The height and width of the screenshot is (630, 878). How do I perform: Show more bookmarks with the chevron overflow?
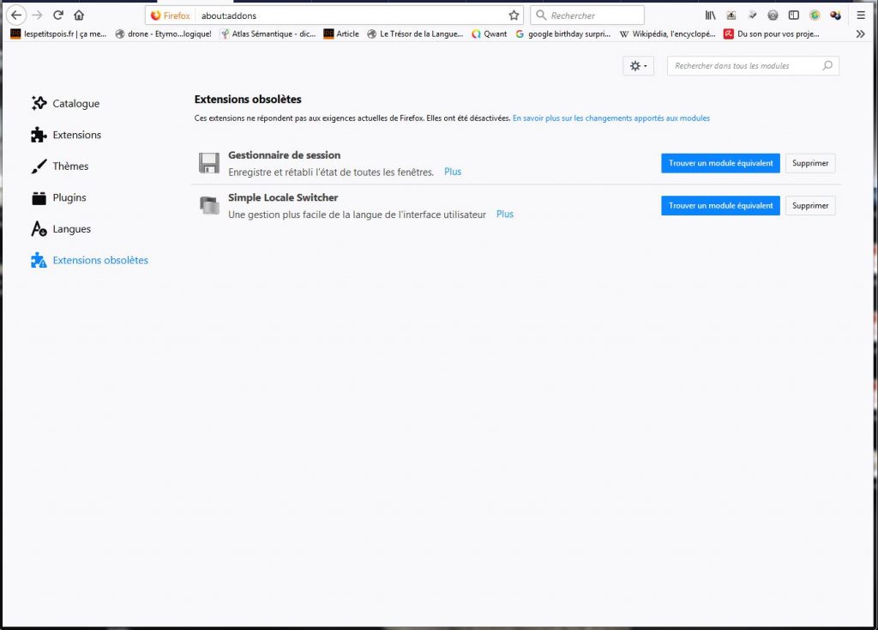pyautogui.click(x=861, y=34)
